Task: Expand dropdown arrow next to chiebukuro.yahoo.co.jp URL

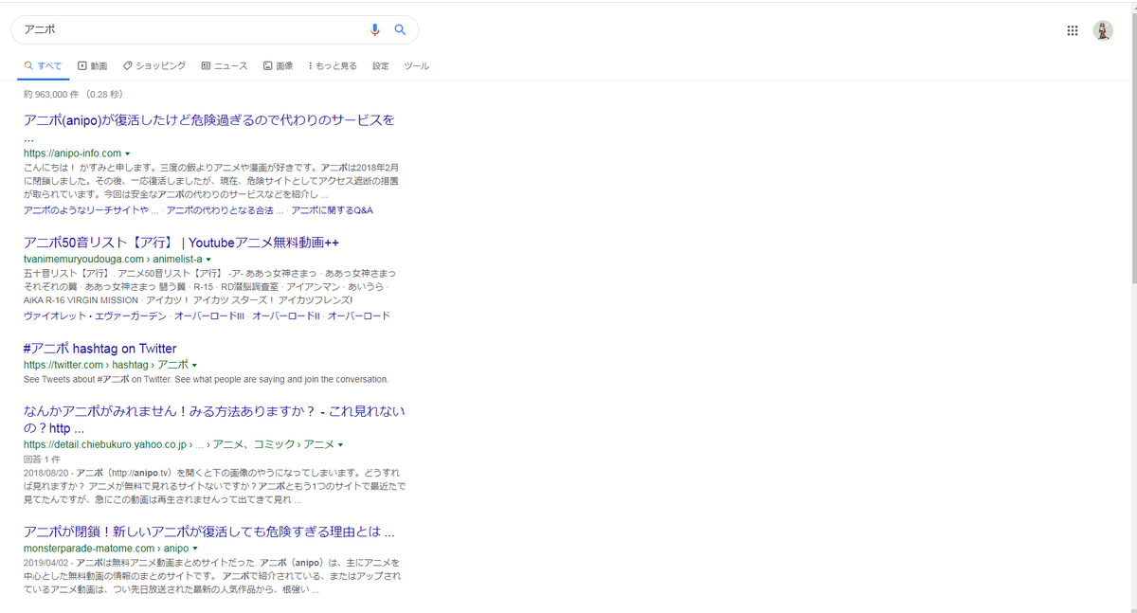Action: [340, 444]
